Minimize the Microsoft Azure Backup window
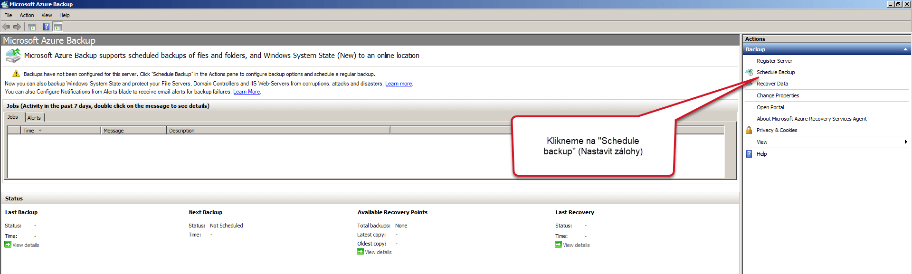Viewport: 912px width, 274px height. pos(890,4)
